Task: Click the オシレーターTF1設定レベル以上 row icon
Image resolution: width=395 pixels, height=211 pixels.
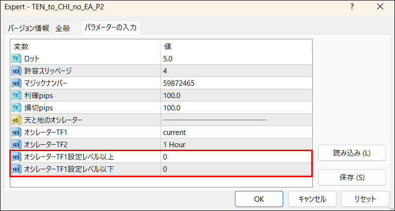Action: (16, 157)
